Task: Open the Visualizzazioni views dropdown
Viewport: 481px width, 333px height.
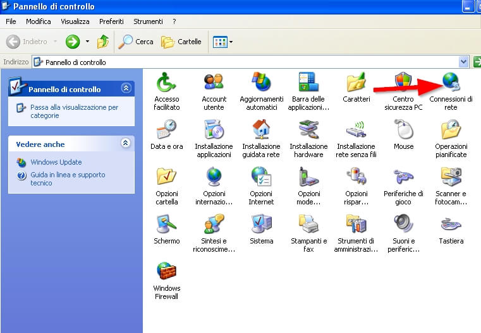Action: 222,42
